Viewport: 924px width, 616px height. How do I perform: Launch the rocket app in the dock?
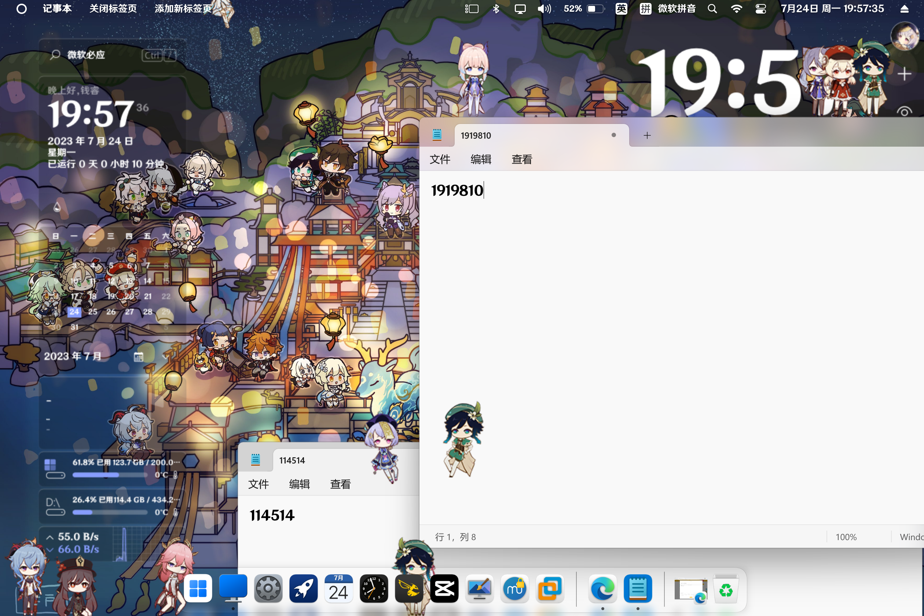coord(303,588)
